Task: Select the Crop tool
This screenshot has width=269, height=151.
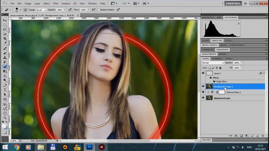Action: coord(5,39)
